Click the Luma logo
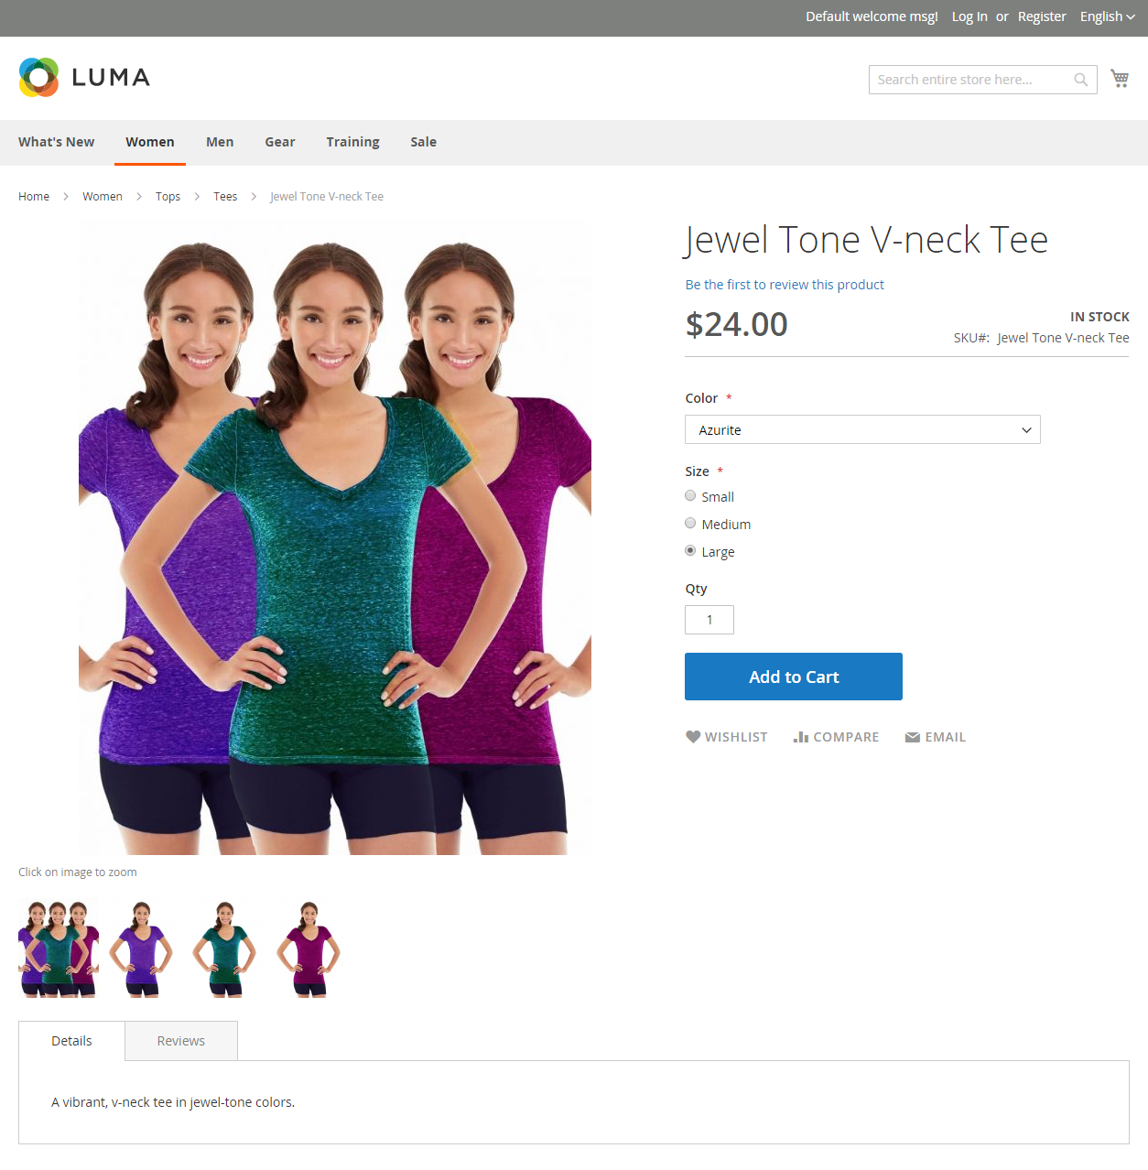 coord(84,77)
